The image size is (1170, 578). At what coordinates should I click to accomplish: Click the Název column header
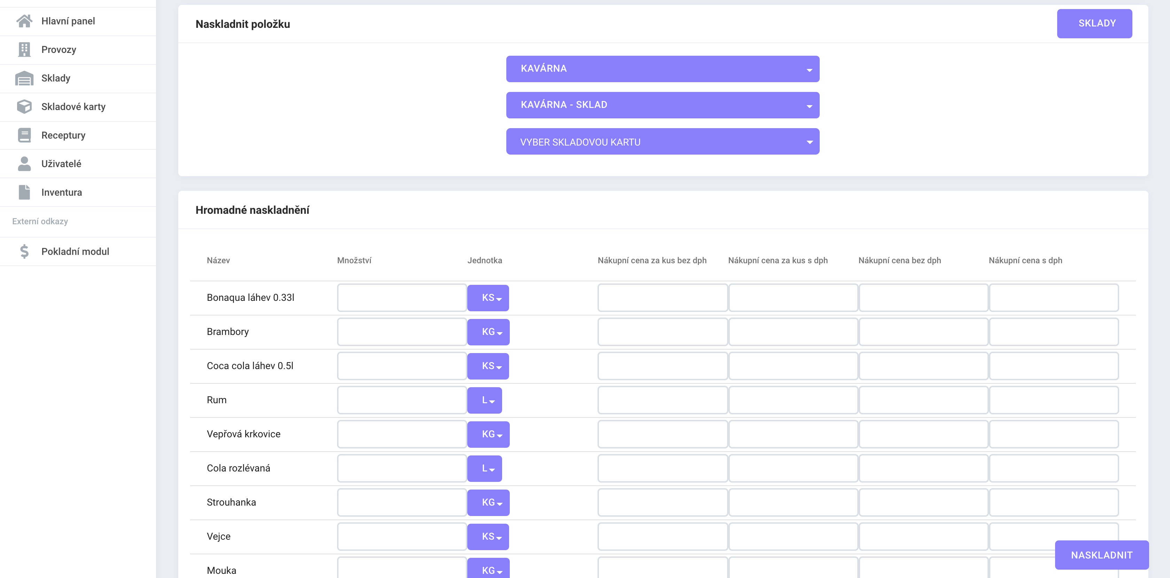[x=218, y=260]
